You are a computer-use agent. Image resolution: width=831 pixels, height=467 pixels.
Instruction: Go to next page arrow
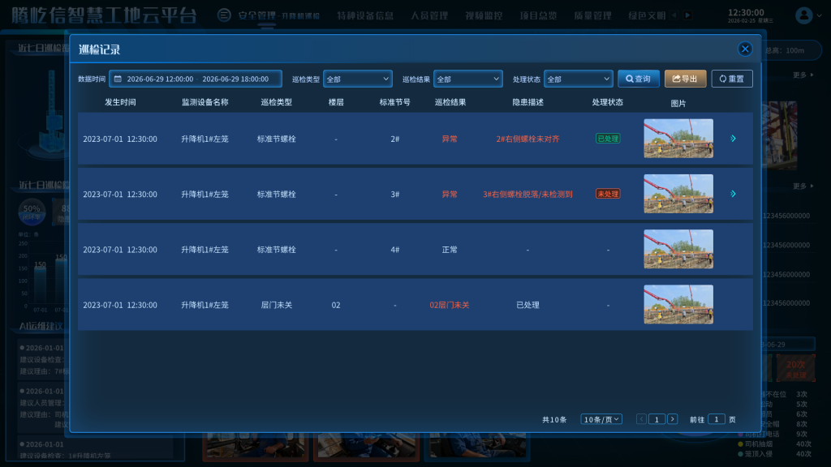click(x=672, y=419)
